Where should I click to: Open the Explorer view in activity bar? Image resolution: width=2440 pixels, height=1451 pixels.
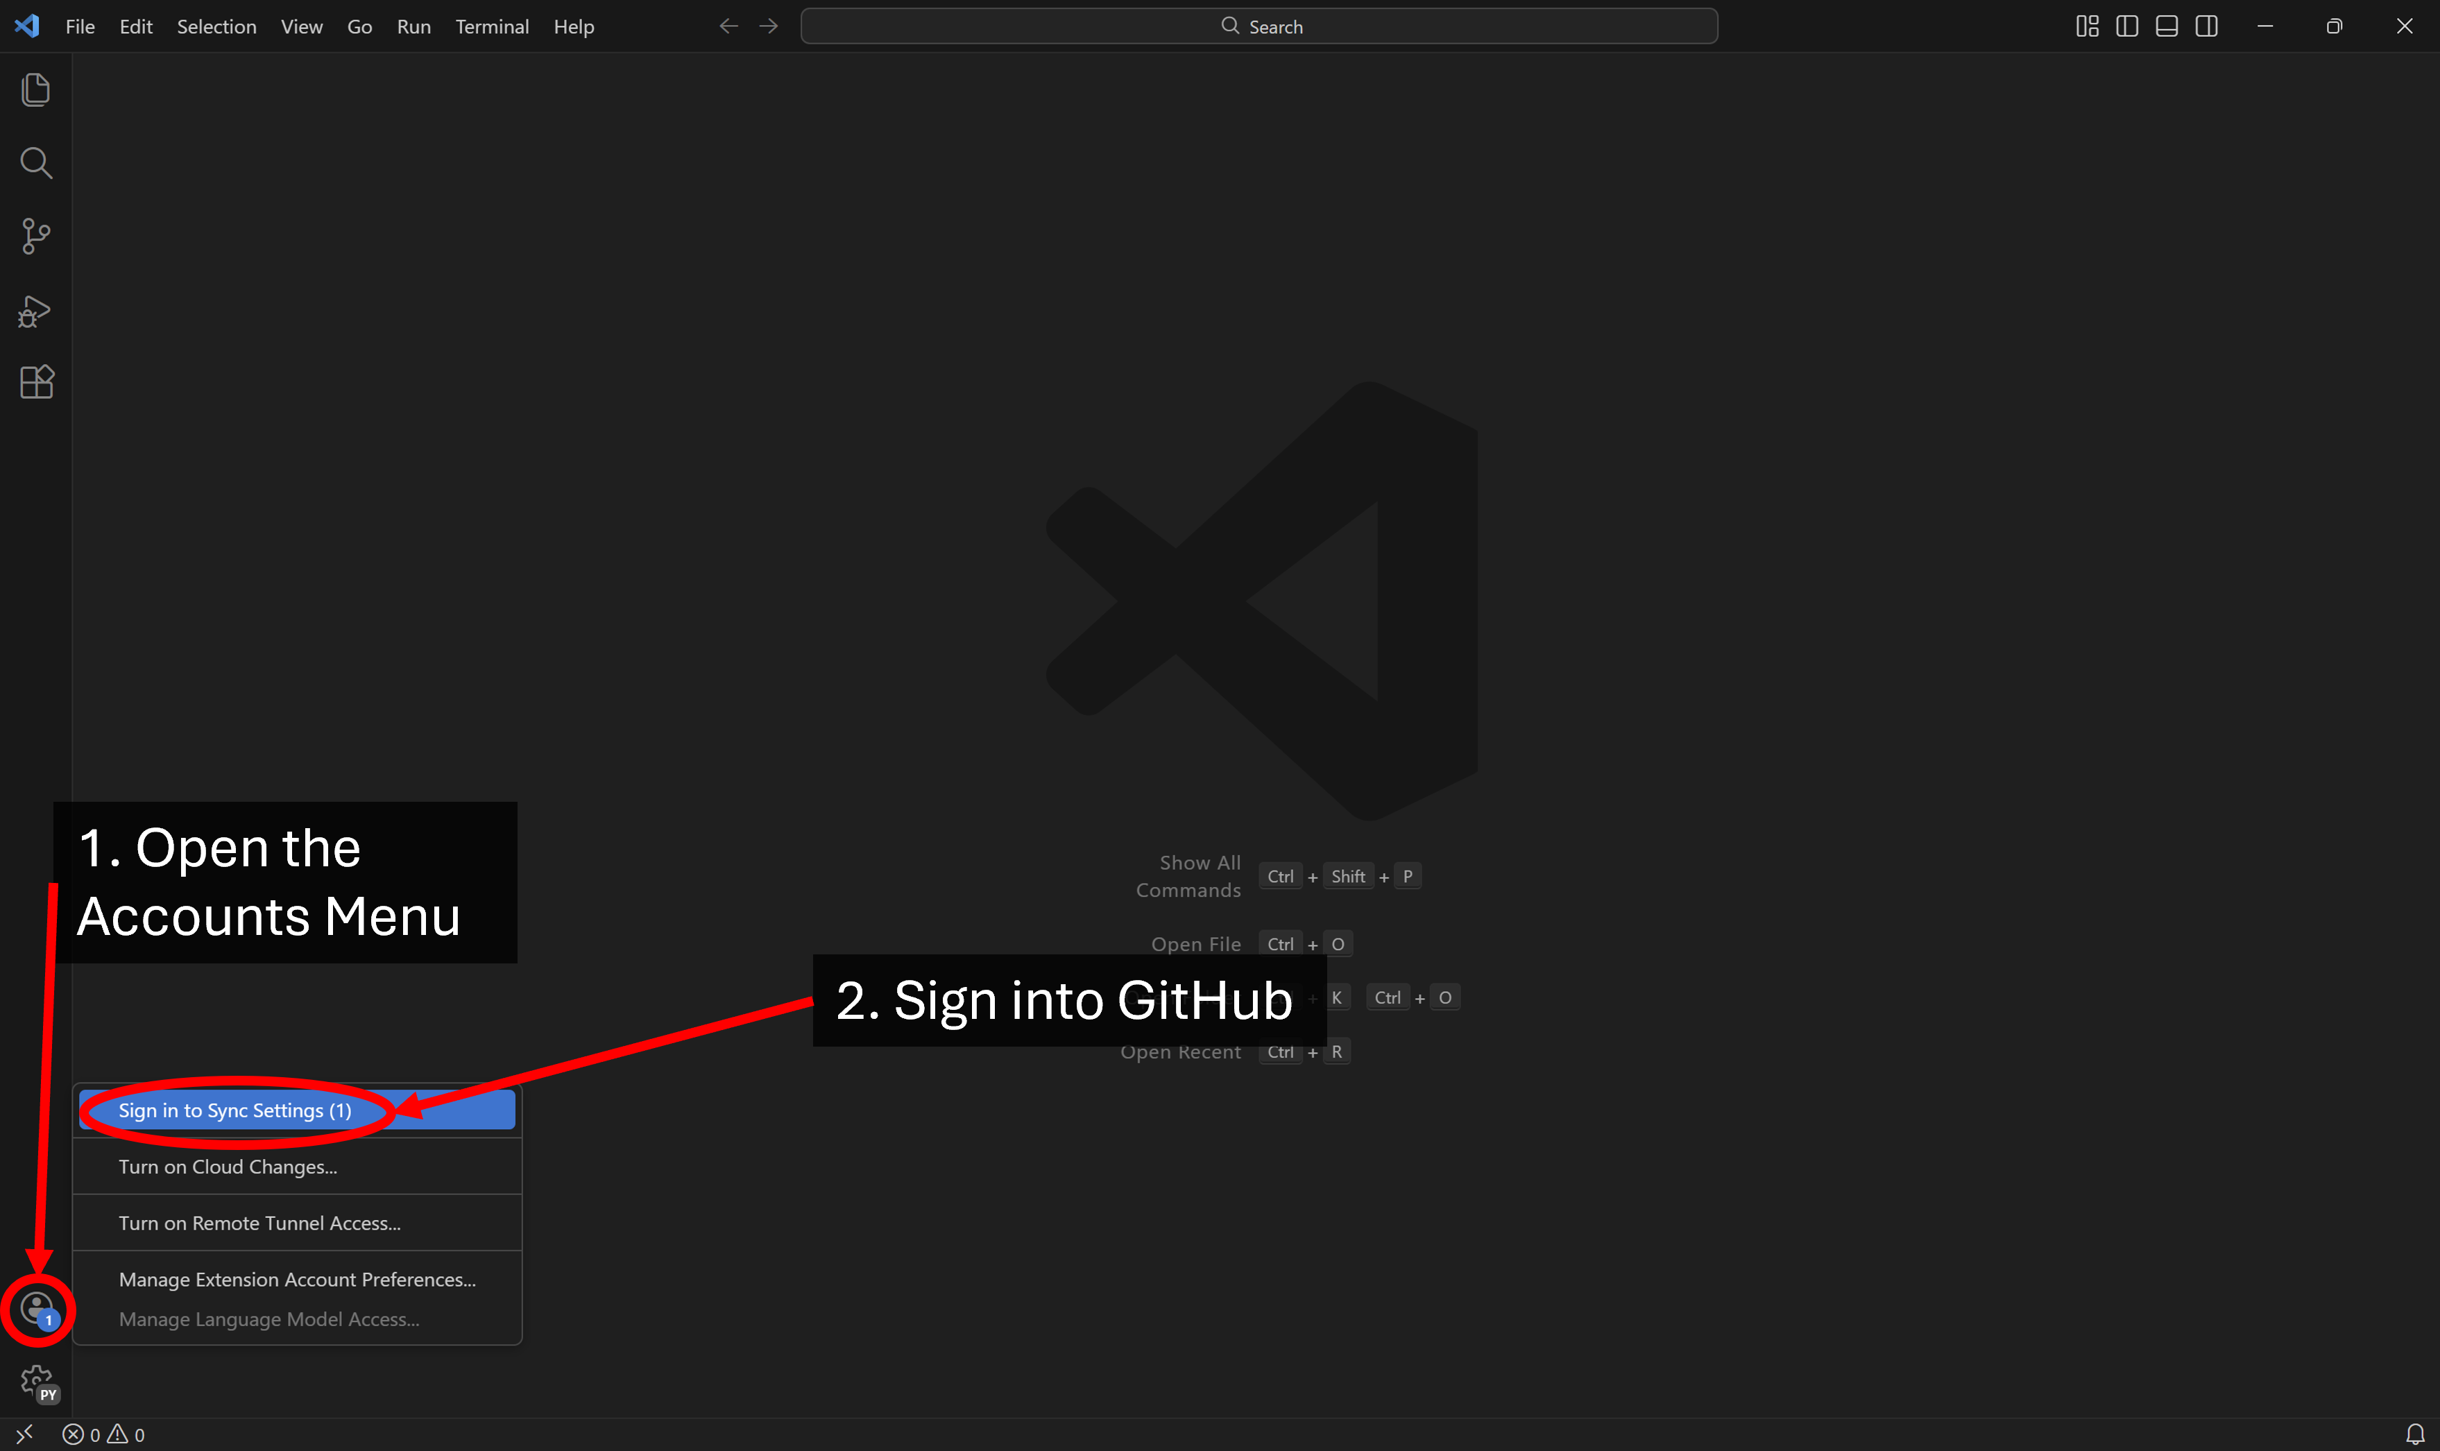click(36, 90)
